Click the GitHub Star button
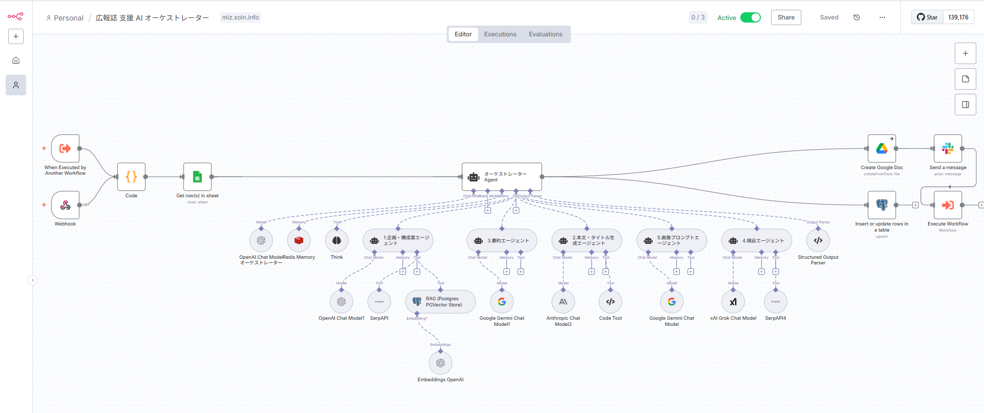The height and width of the screenshot is (413, 984). point(927,17)
